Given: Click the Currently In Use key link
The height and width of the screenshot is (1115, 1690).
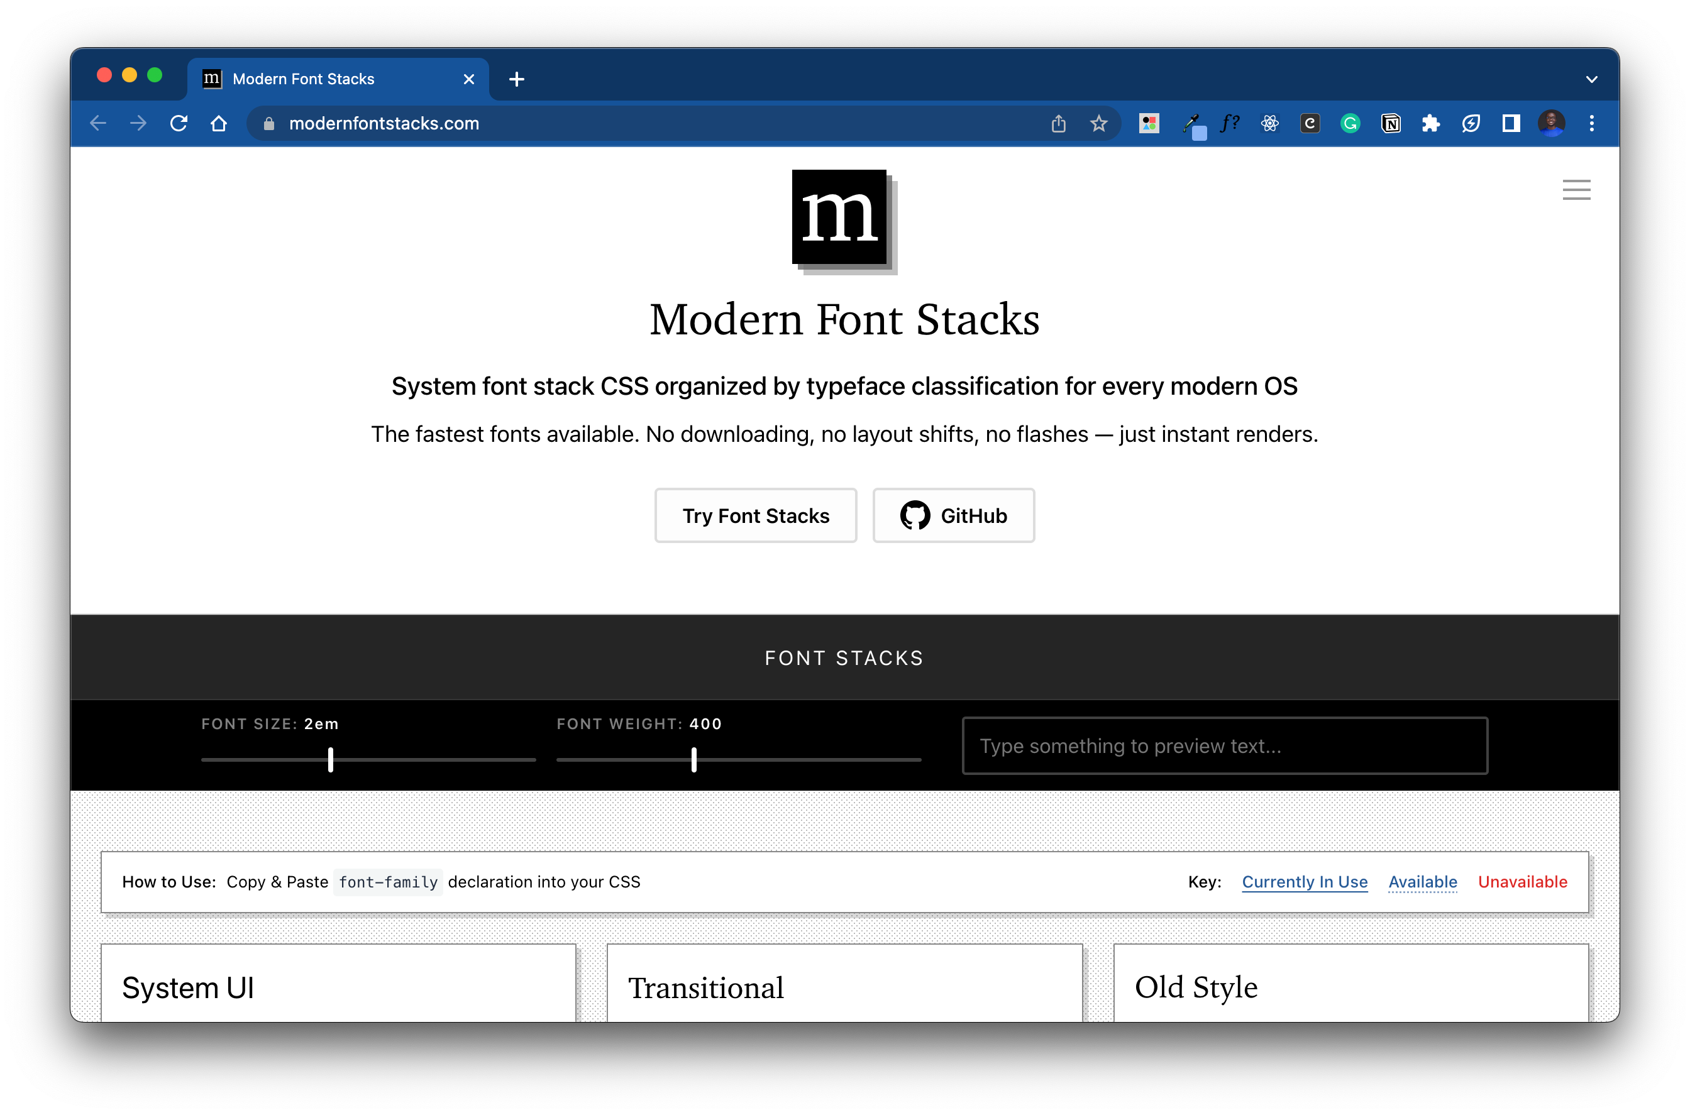Looking at the screenshot, I should pyautogui.click(x=1305, y=882).
